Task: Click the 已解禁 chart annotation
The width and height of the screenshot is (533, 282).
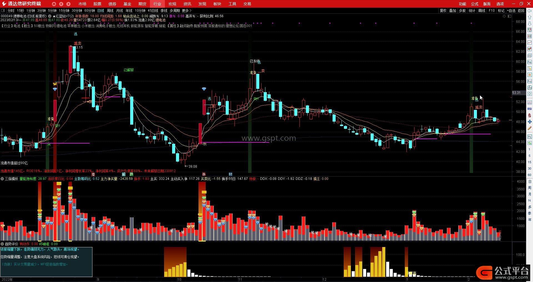Action: [x=129, y=70]
